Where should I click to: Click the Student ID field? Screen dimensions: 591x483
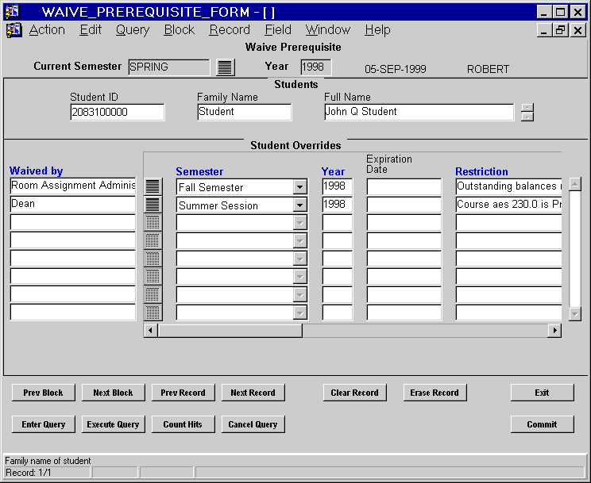(x=118, y=112)
